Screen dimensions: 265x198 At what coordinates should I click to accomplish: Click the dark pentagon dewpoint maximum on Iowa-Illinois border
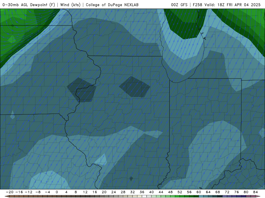click(81, 90)
